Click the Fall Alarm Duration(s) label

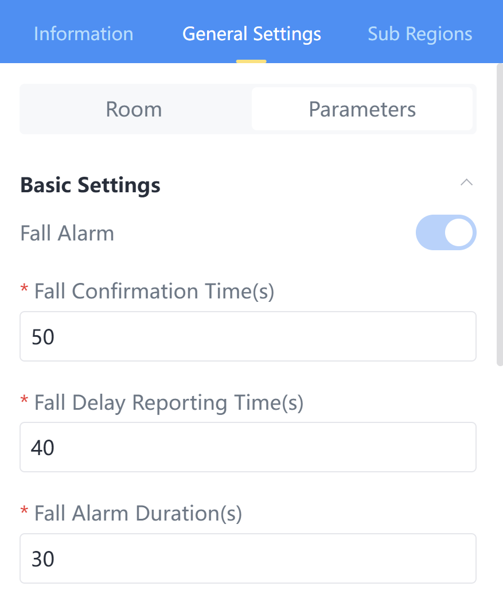pos(138,514)
